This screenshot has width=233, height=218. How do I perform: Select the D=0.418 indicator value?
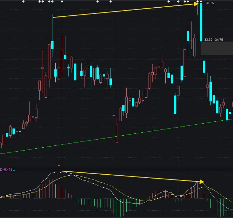point(6,170)
